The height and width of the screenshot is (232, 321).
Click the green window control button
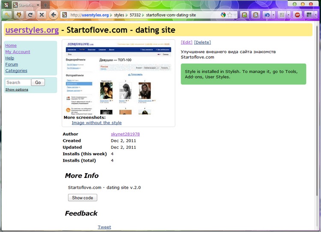pos(294,4)
